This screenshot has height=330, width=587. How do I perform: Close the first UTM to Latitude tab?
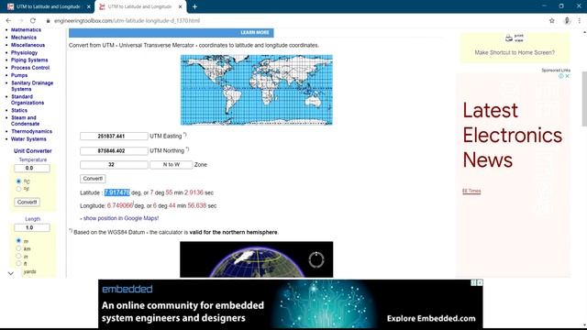[x=89, y=6]
